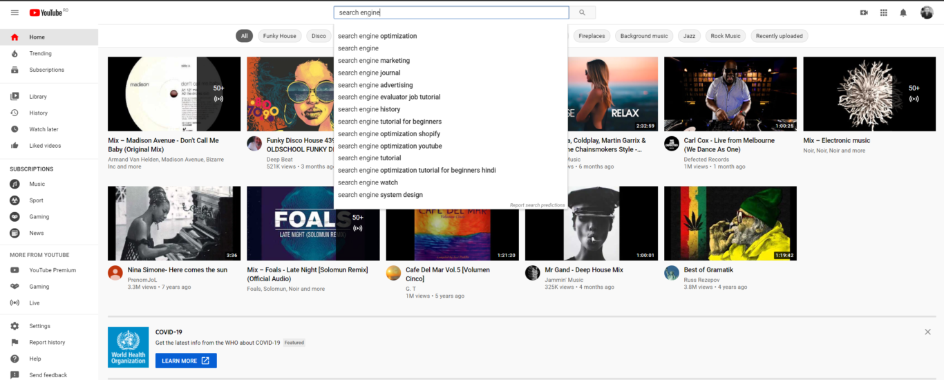This screenshot has height=380, width=944.
Task: Open Settings in sidebar
Action: 49,326
